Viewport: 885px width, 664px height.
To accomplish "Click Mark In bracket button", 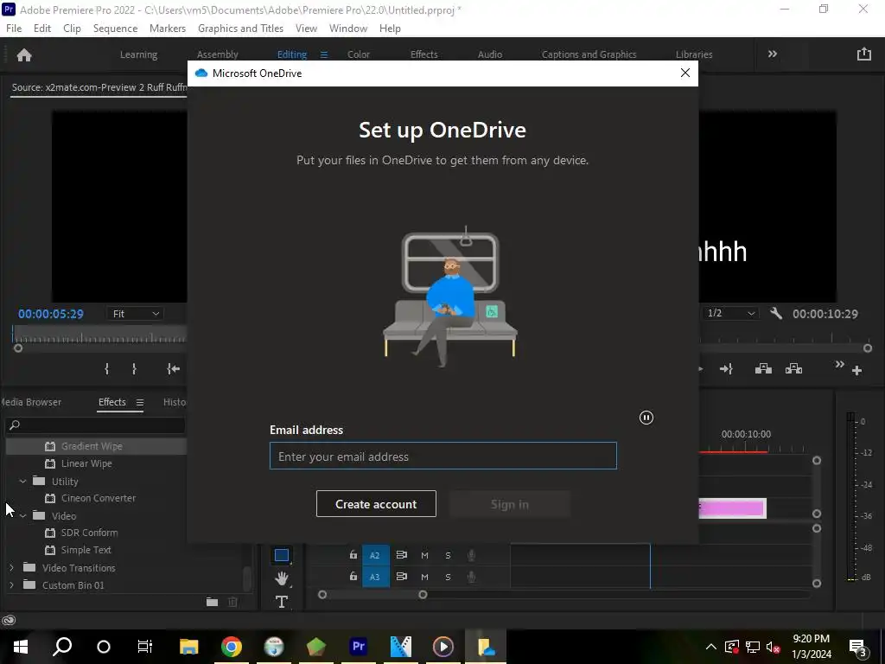I will tap(106, 368).
